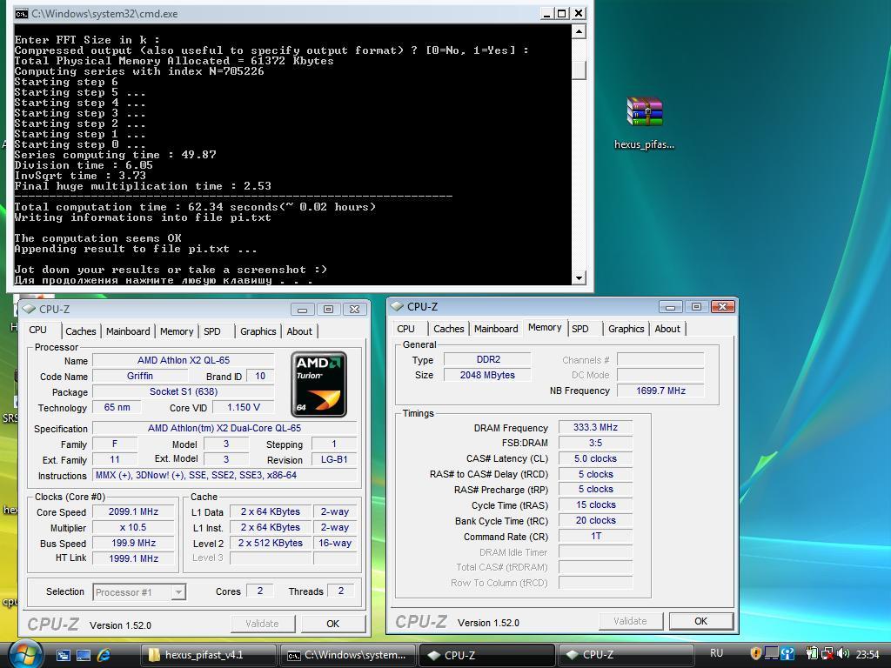
Task: Click Core Speed value 2099.1 MHz
Action: (x=133, y=511)
